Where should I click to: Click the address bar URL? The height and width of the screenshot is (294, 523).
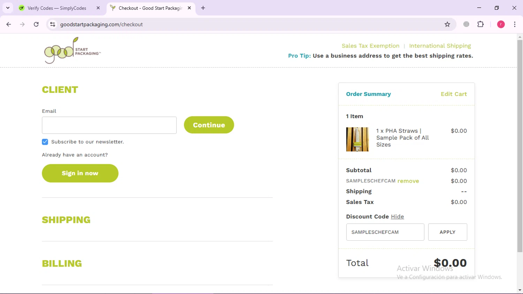click(x=101, y=24)
